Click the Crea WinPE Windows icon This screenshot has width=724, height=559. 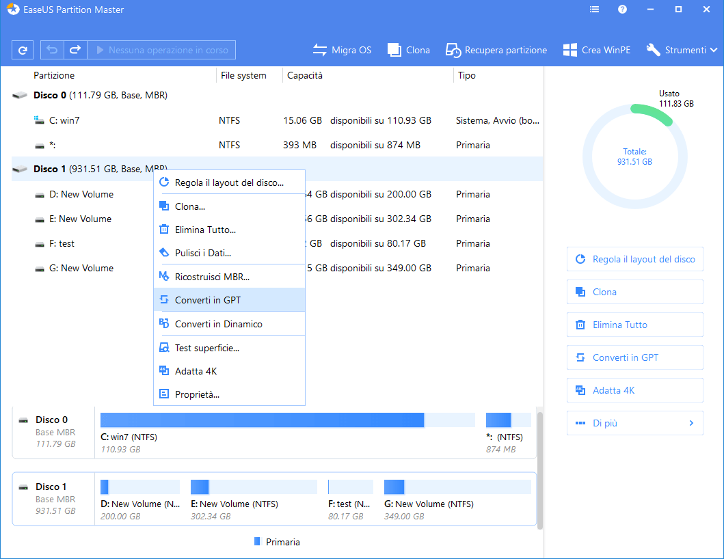(x=569, y=50)
